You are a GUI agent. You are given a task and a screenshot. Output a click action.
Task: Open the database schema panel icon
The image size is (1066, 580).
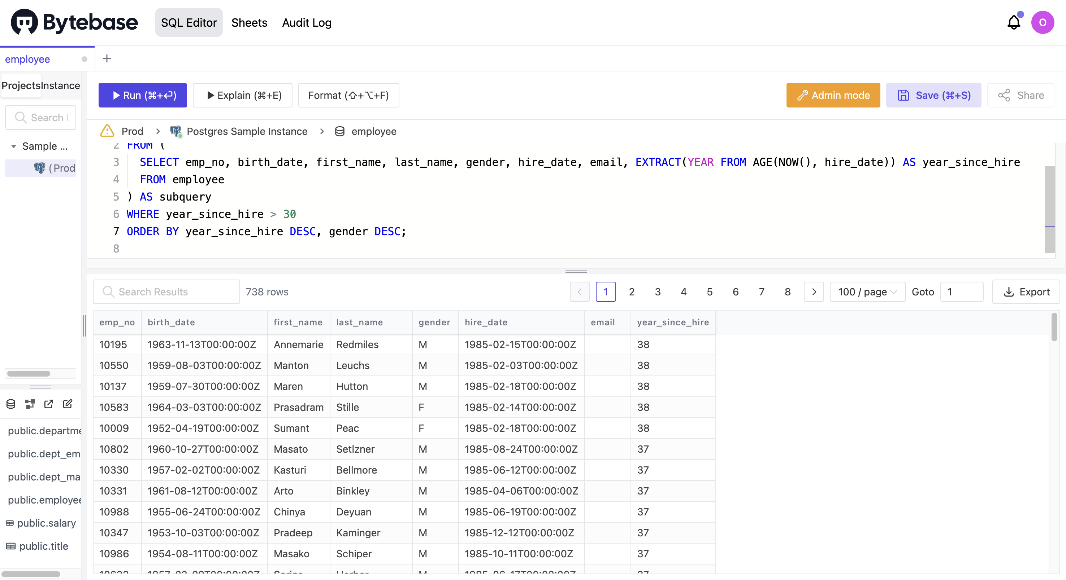point(10,404)
